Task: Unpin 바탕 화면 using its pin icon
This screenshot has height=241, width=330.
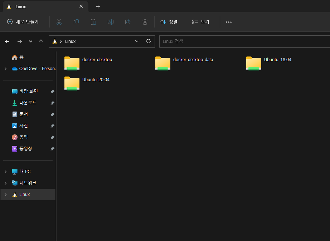Action: click(52, 92)
